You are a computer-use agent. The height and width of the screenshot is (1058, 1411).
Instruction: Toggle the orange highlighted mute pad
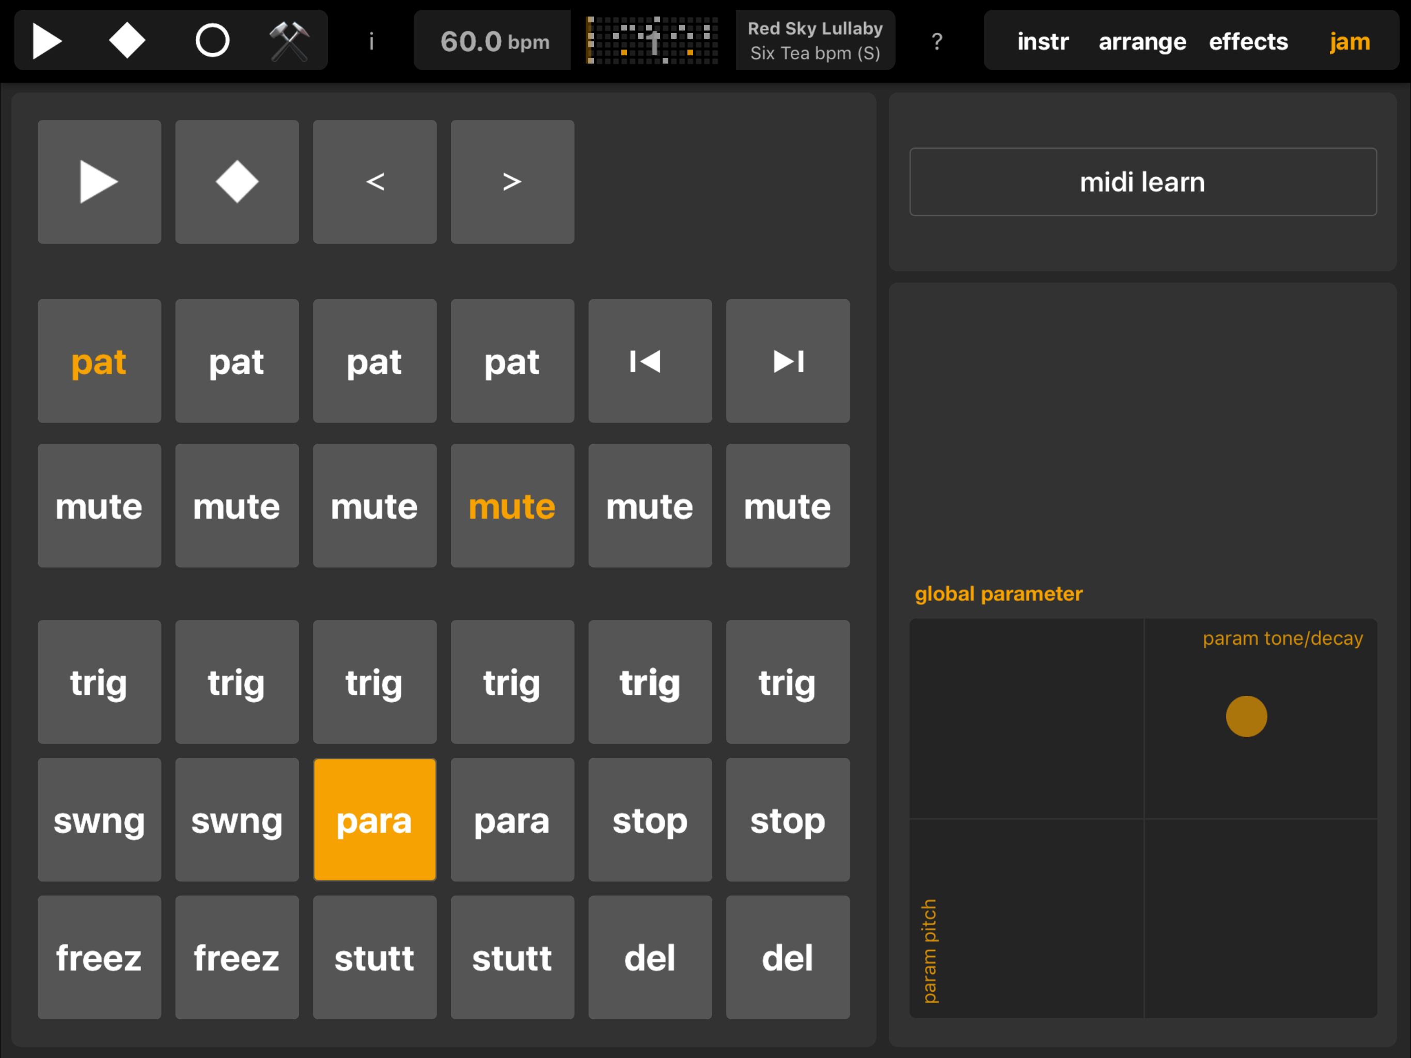[x=513, y=506]
